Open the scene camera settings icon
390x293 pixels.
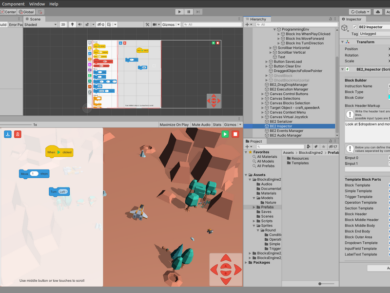tap(155, 24)
